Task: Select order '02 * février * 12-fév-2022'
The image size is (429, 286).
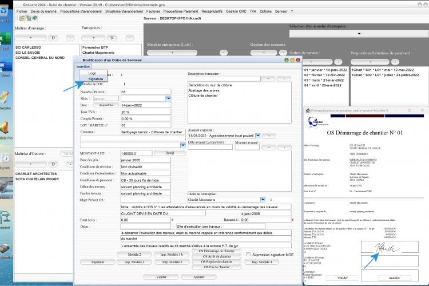Action: [324, 75]
